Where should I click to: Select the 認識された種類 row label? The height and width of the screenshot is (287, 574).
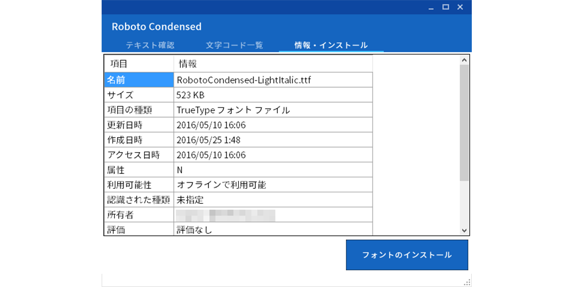click(x=139, y=200)
